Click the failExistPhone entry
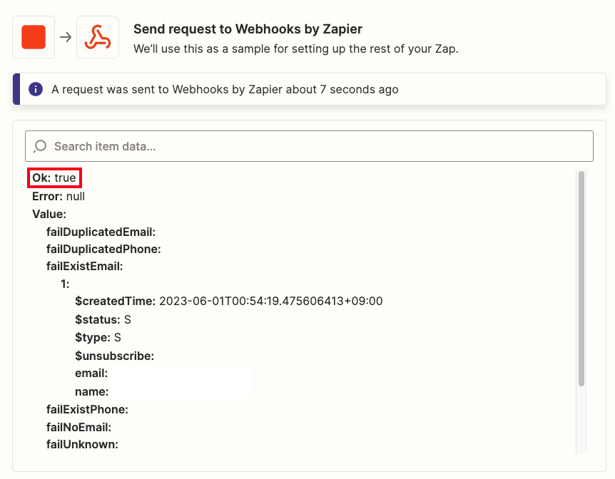Viewport: 615px width, 479px height. click(x=87, y=410)
